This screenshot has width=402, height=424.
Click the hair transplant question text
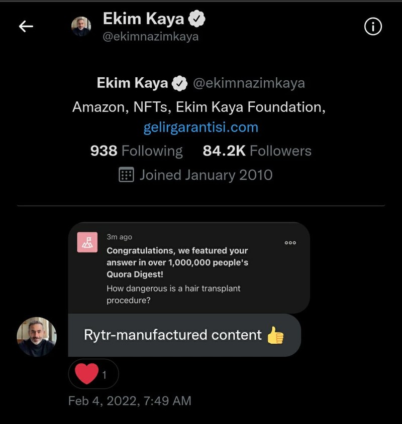(173, 294)
